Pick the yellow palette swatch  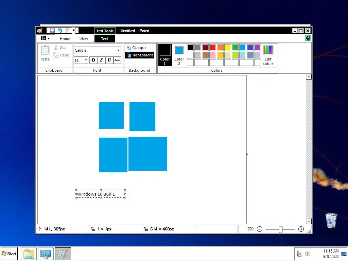point(228,48)
